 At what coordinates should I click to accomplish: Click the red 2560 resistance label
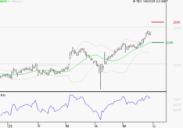(177, 22)
